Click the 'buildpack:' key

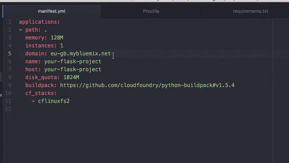pyautogui.click(x=41, y=85)
